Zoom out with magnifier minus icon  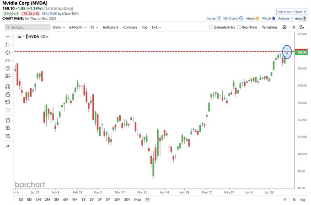8,136
